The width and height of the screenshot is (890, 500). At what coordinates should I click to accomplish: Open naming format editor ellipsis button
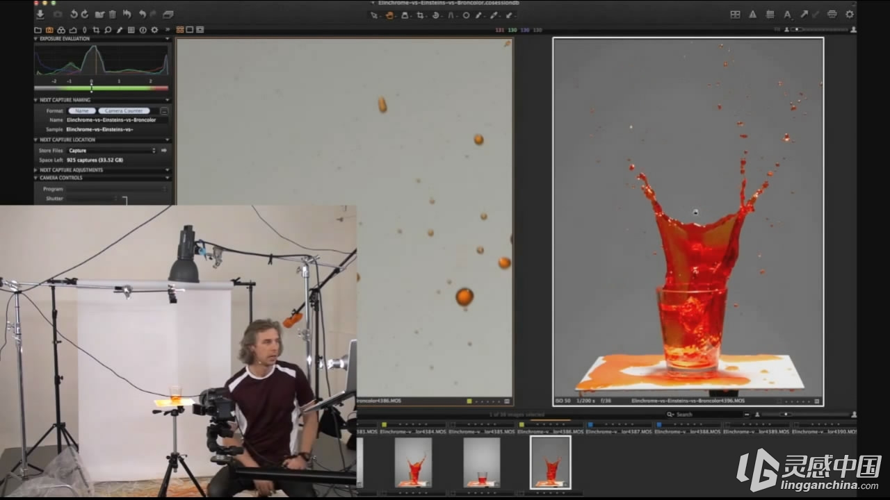tap(164, 111)
